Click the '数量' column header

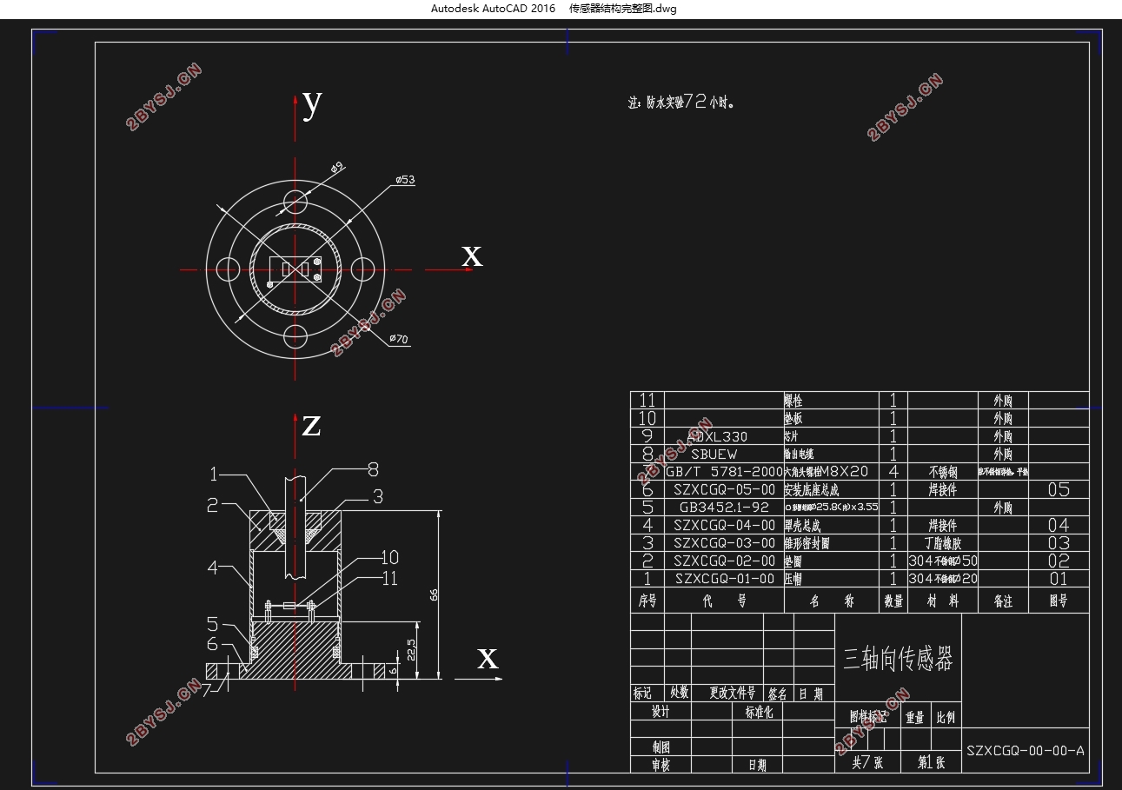(893, 601)
